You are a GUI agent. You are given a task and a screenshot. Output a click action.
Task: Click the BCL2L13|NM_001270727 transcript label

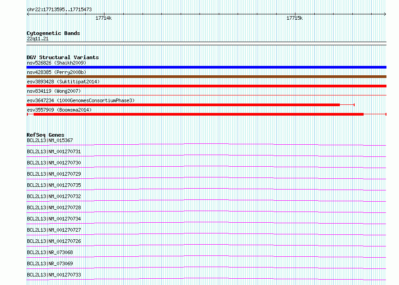pos(54,230)
